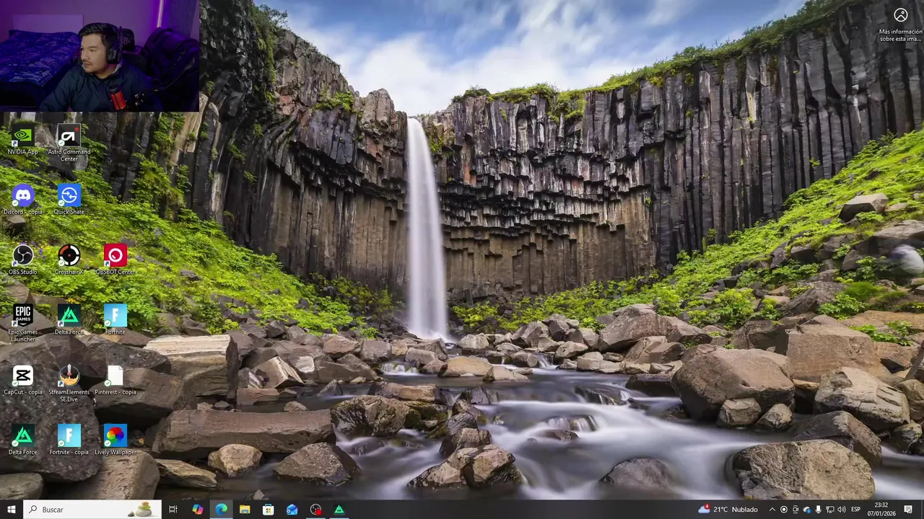Launch Astro Command Center shortcut
The width and height of the screenshot is (924, 519).
(69, 143)
